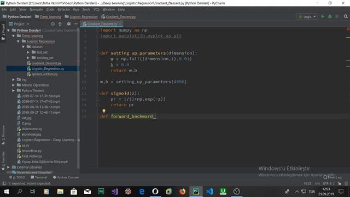Open Task View on the taskbar

point(33,192)
